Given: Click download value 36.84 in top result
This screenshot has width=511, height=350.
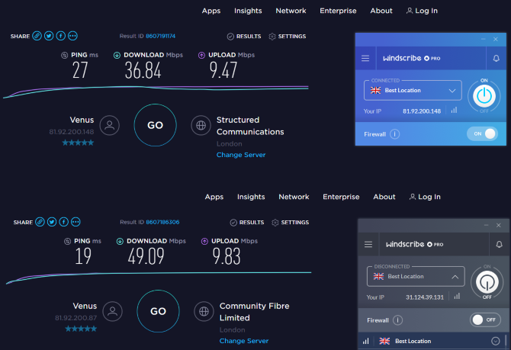Looking at the screenshot, I should click(143, 70).
